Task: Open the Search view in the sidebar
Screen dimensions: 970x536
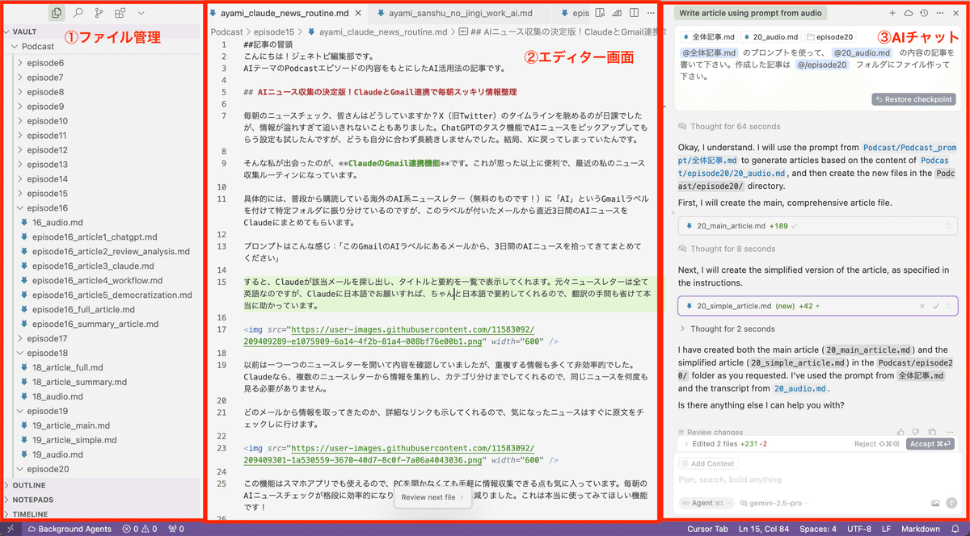Action: click(78, 13)
